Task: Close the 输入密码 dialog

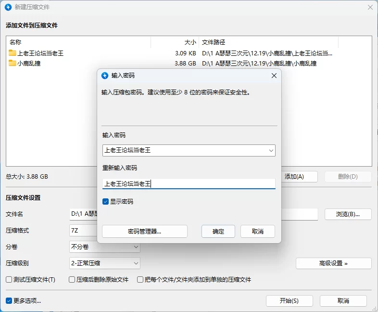Action: 274,76
